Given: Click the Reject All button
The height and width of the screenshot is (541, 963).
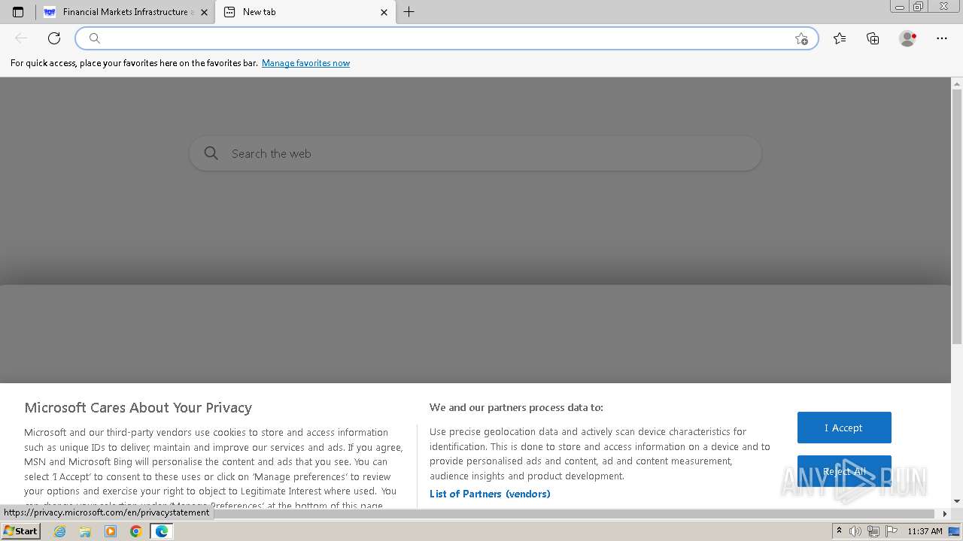Looking at the screenshot, I should tap(844, 471).
